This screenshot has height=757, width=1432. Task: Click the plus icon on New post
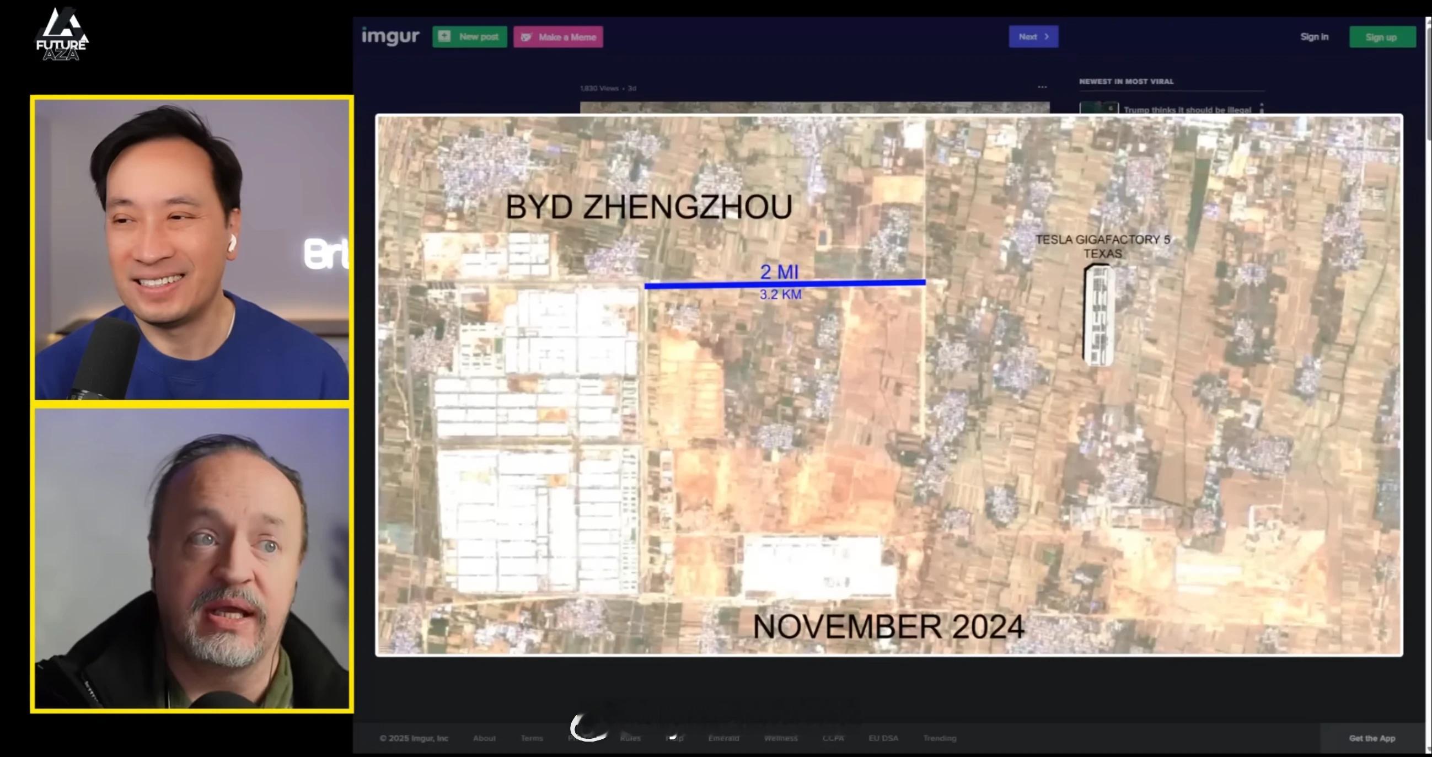click(x=444, y=37)
